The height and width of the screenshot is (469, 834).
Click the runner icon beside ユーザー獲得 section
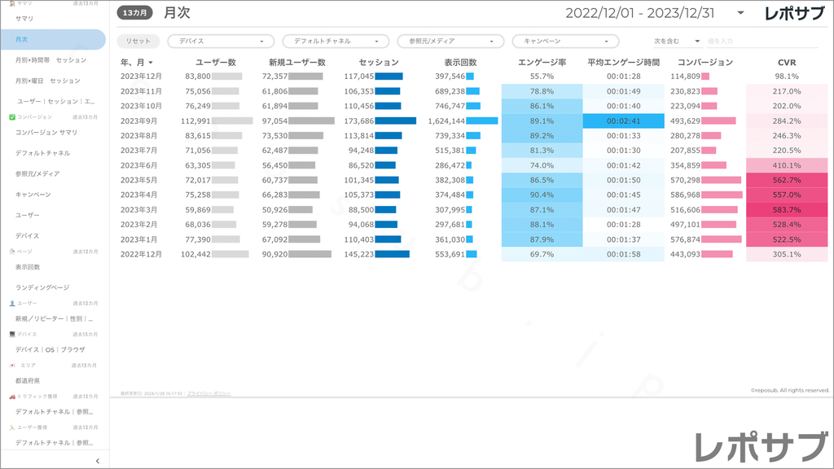(x=11, y=427)
